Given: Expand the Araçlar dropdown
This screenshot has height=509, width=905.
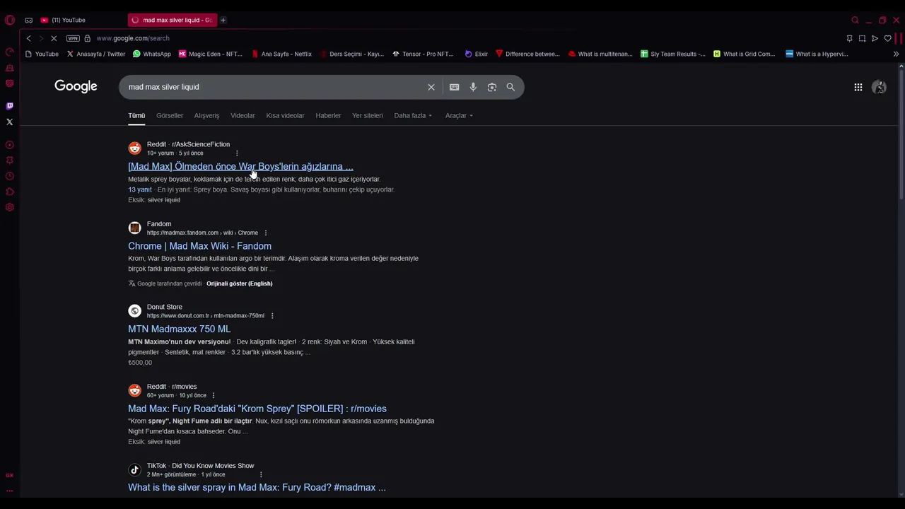Looking at the screenshot, I should click(459, 115).
